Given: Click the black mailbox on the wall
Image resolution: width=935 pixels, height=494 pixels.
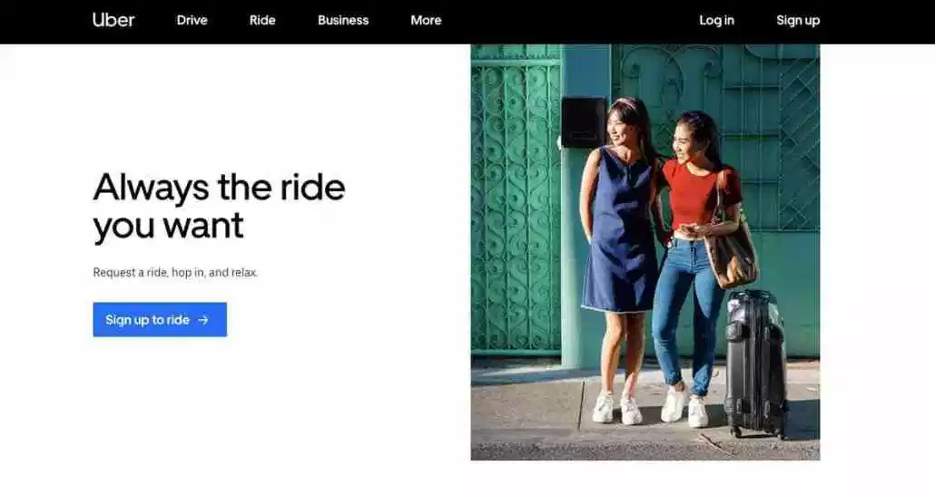Looking at the screenshot, I should click(583, 121).
